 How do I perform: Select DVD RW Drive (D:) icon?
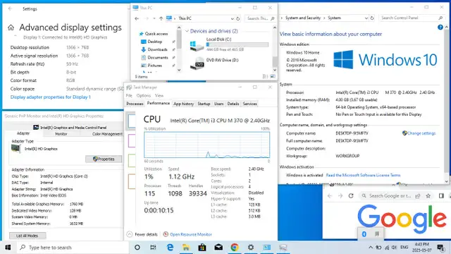pos(197,64)
